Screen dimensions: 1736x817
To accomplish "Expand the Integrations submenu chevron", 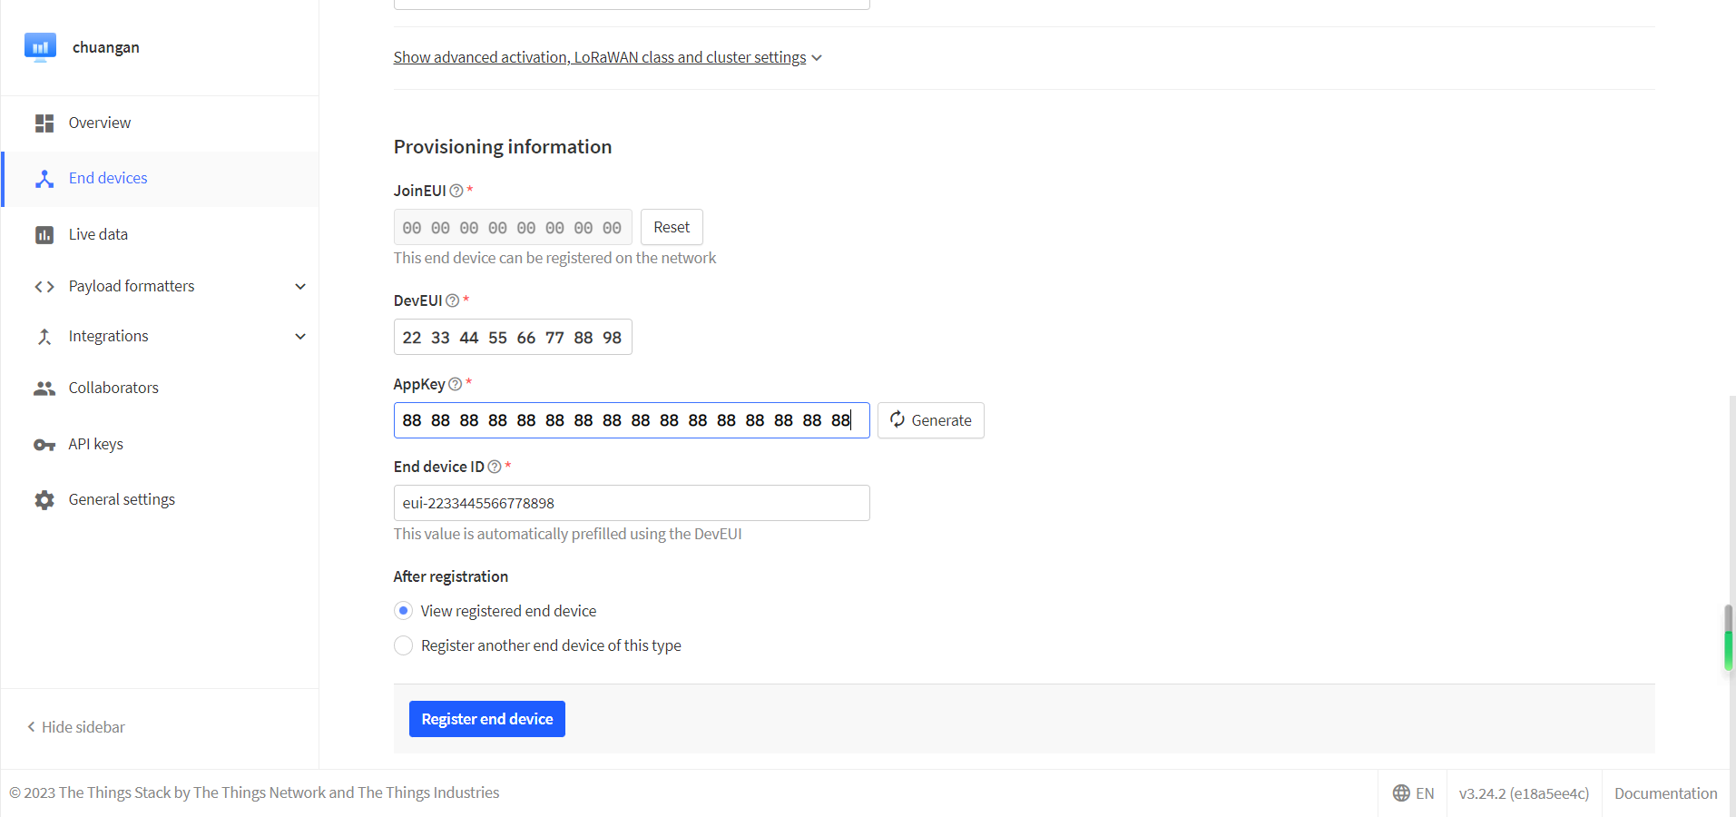I will coord(300,337).
